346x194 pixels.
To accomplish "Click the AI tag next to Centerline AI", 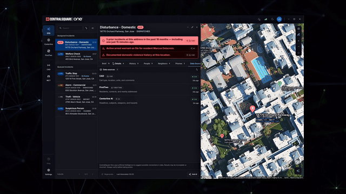I will coord(118,99).
